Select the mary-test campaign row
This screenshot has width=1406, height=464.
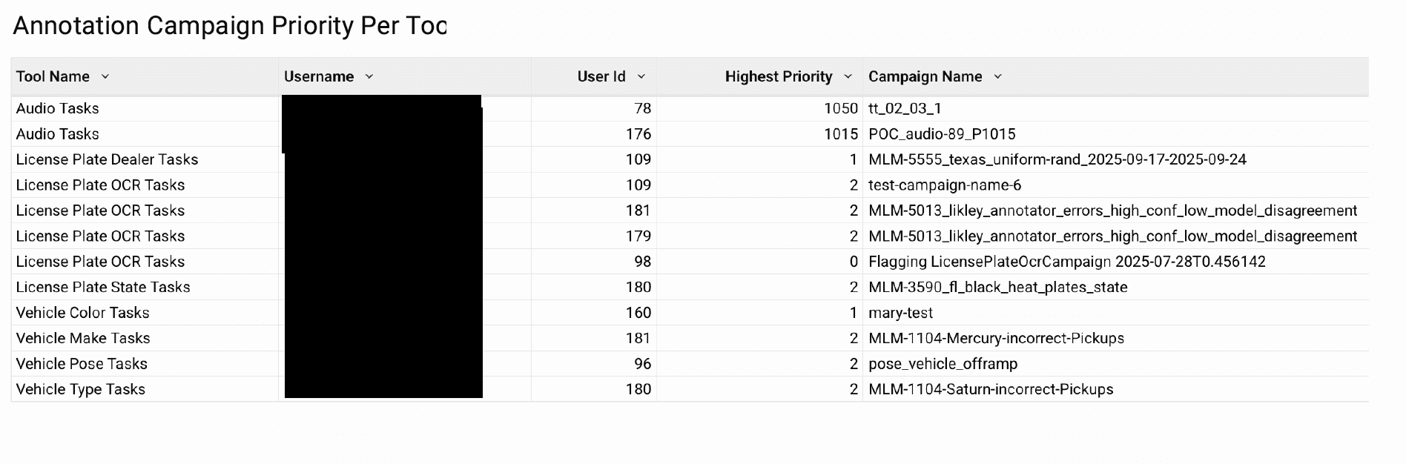coord(902,313)
